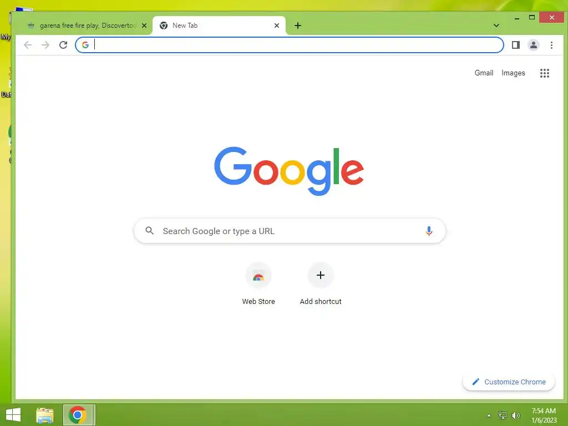Click the Google logo
Viewport: 568px width, 426px height.
point(288,171)
